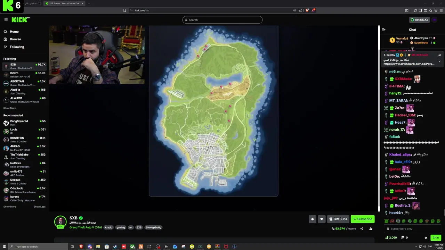Screen dimensions: 445x250
Task: Open chat settings gear icon
Action: point(426,238)
